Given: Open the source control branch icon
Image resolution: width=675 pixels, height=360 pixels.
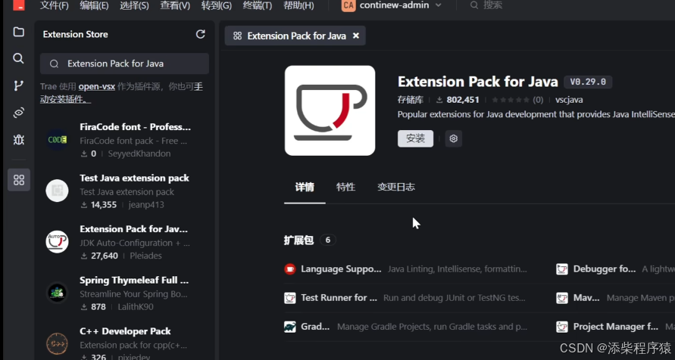Looking at the screenshot, I should click(18, 85).
